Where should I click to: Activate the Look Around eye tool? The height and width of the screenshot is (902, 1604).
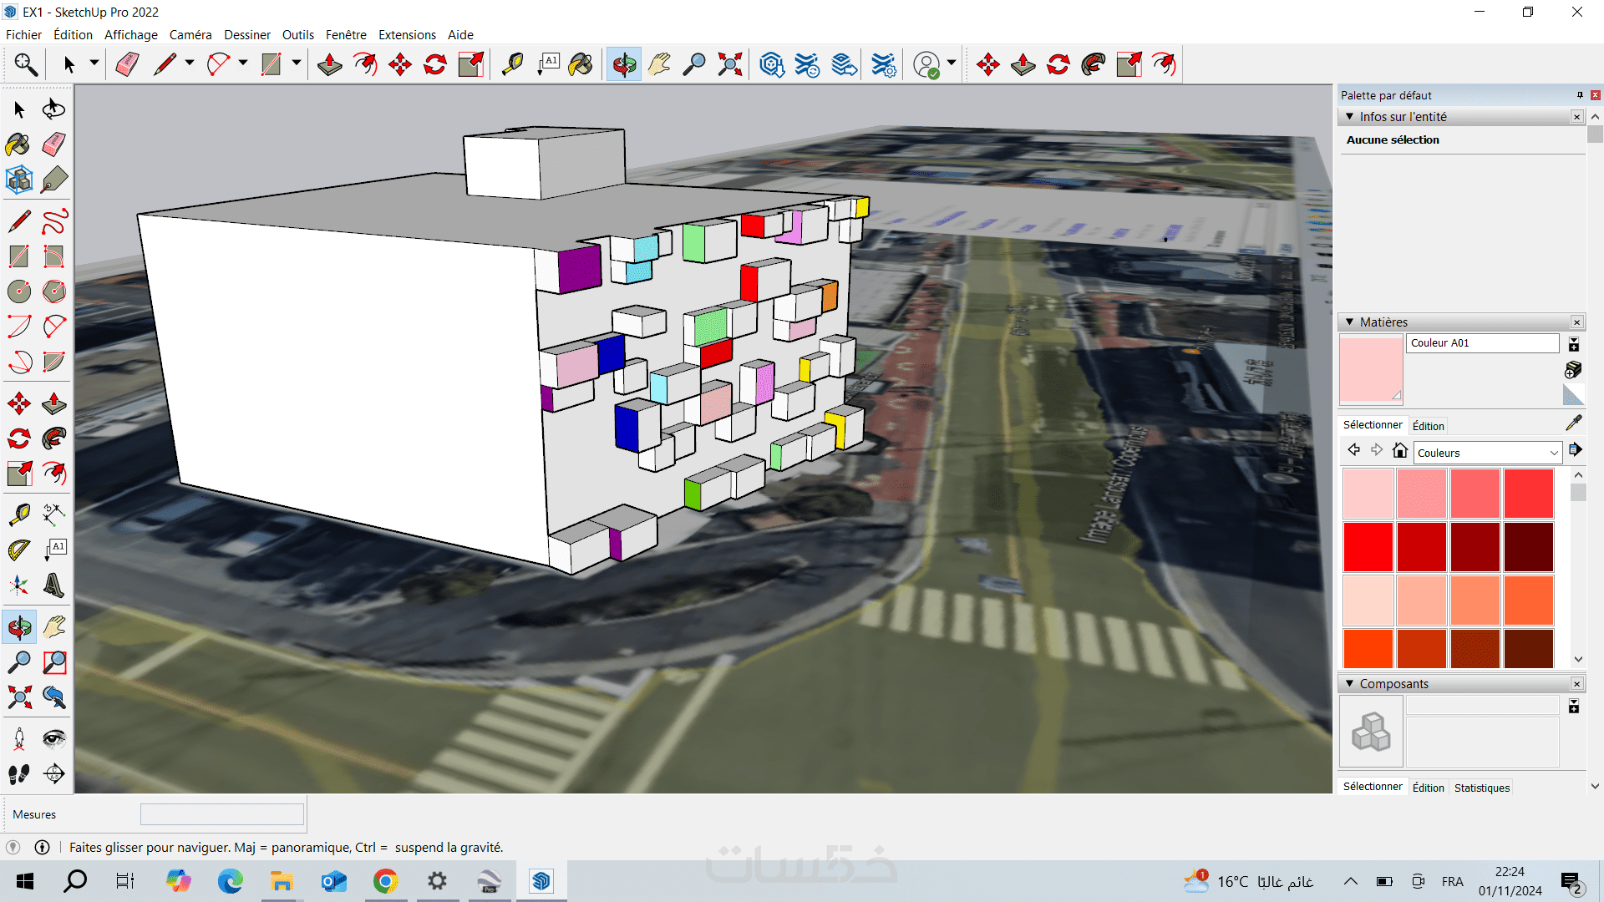(53, 738)
